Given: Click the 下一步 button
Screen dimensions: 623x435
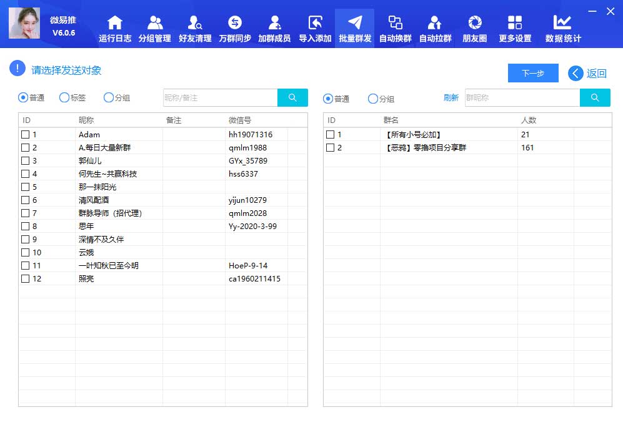Looking at the screenshot, I should click(533, 73).
